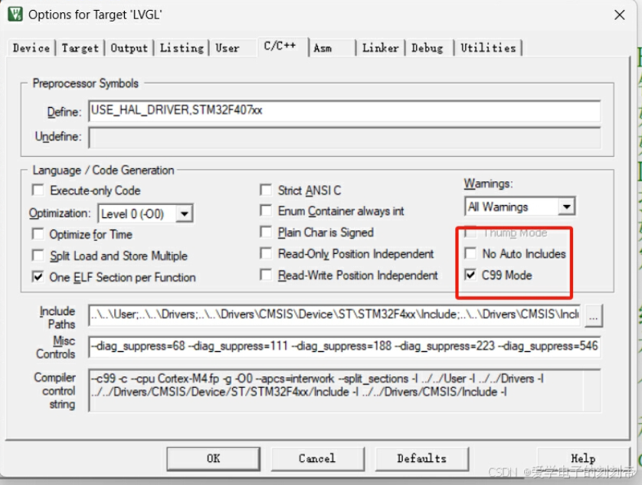Switch to the Debug tab
Screen dimensions: 642x485
click(428, 47)
